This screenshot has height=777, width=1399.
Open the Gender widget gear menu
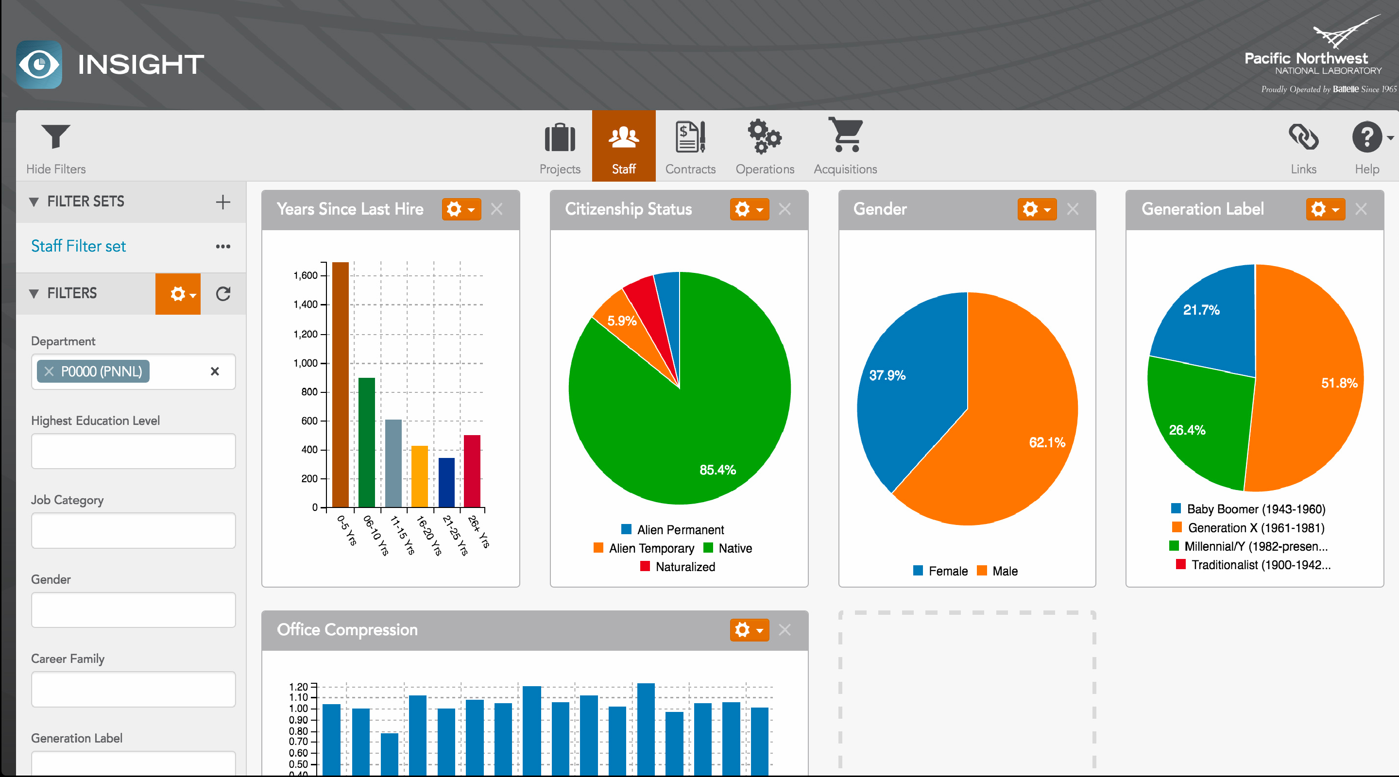tap(1037, 209)
